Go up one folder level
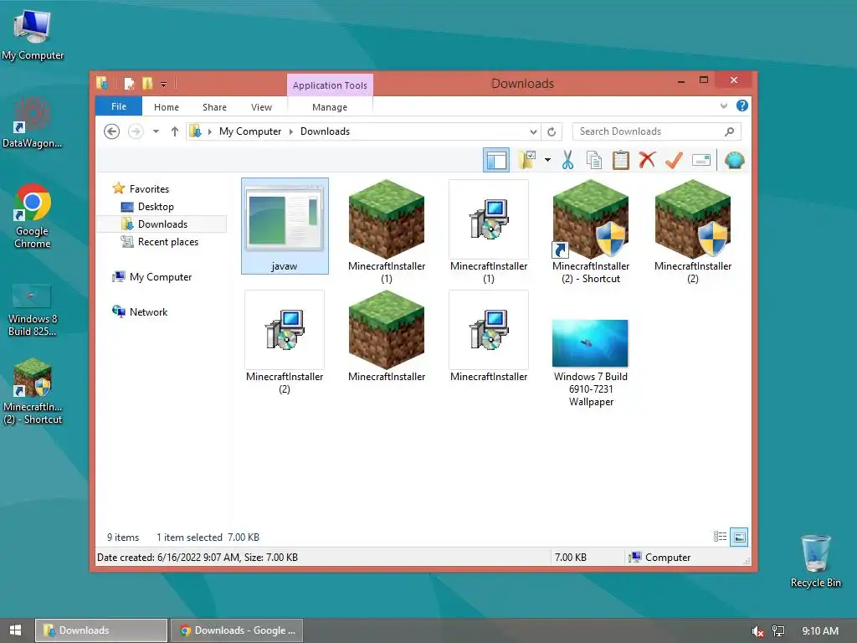 [174, 131]
